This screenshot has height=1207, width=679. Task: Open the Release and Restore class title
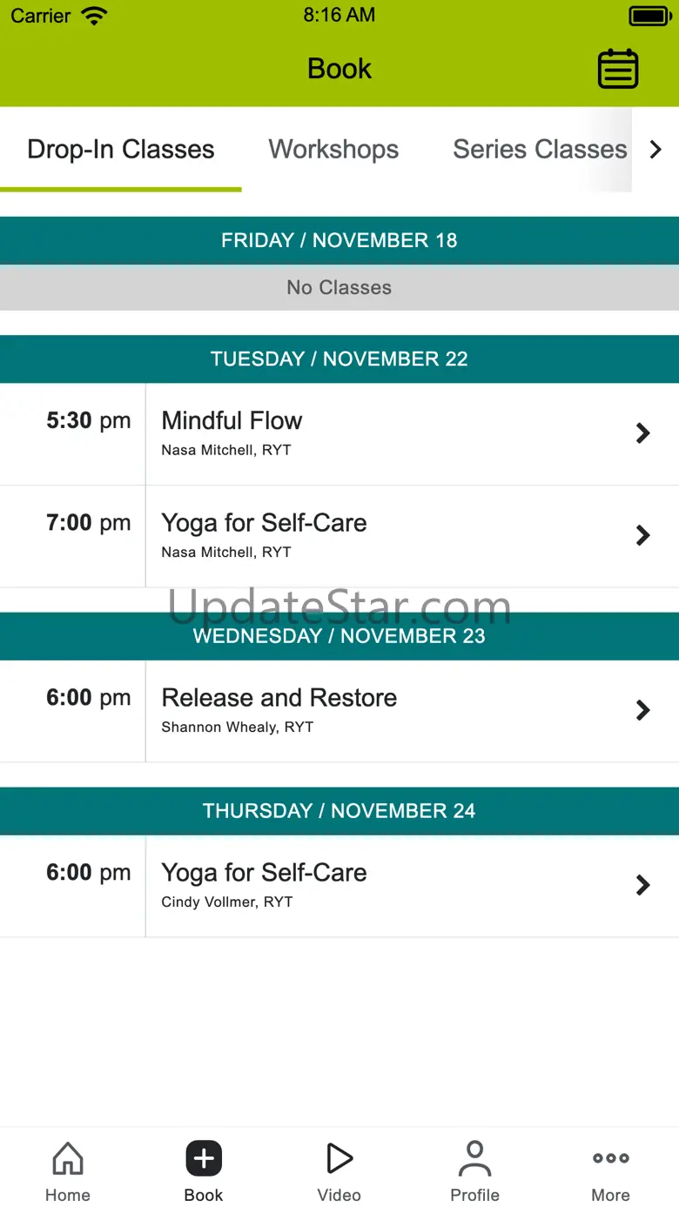pos(279,698)
